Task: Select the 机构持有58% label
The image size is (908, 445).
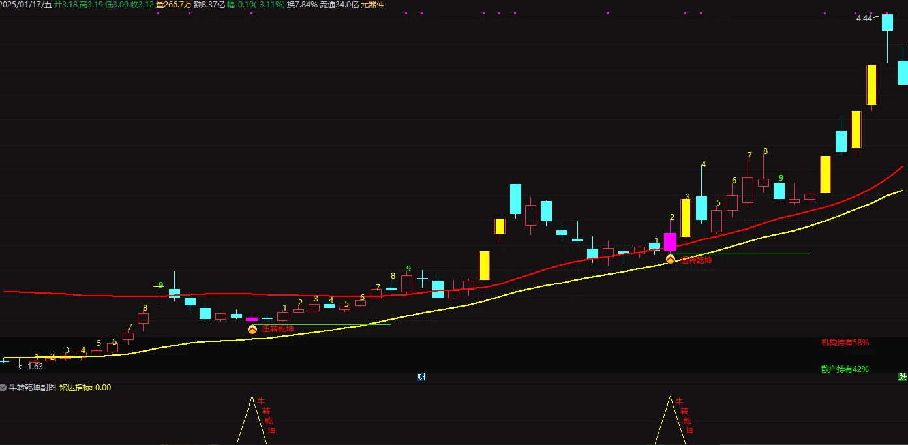Action: (845, 342)
